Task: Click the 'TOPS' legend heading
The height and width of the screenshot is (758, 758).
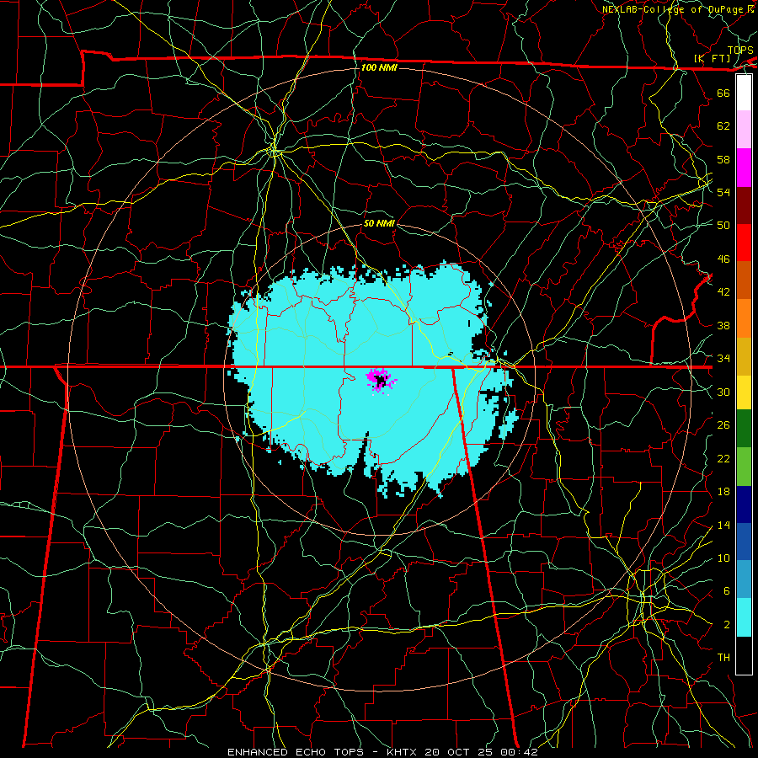Action: pyautogui.click(x=740, y=51)
